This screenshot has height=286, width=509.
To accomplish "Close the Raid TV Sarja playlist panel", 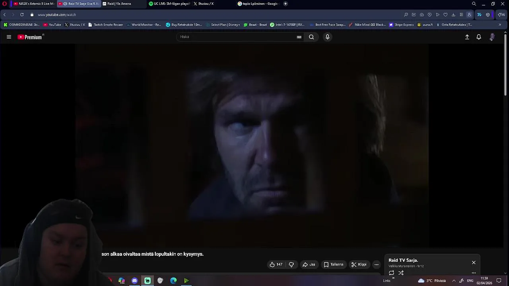I will 474,263.
